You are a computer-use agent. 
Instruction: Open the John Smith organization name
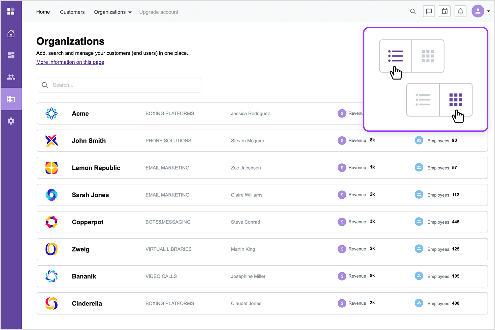click(89, 141)
